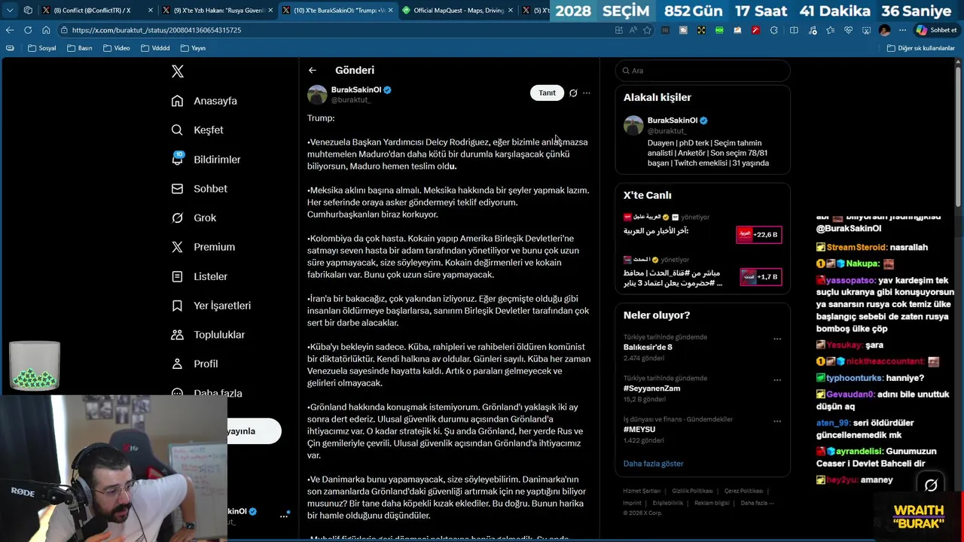The width and height of the screenshot is (964, 542).
Task: Click the screenshot capture icon
Action: [x=866, y=30]
